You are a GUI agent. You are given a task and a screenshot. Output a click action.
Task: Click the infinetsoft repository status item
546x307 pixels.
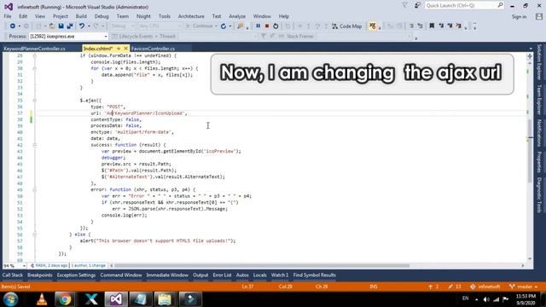click(485, 287)
